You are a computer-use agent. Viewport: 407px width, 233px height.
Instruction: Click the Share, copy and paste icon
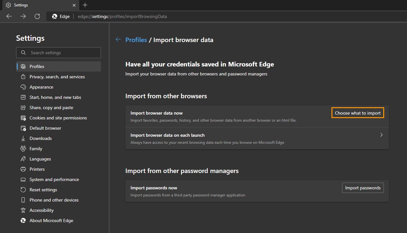(x=23, y=108)
